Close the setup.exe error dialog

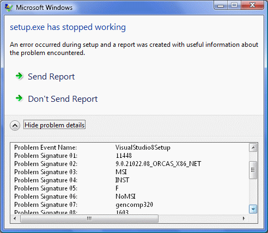pyautogui.click(x=252, y=5)
